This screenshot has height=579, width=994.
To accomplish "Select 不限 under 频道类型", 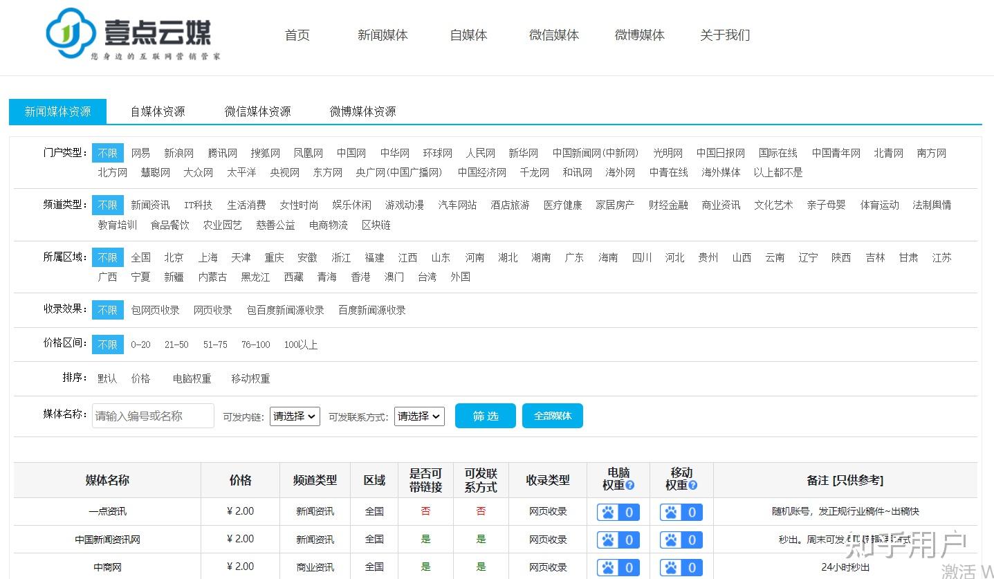I will pos(108,205).
